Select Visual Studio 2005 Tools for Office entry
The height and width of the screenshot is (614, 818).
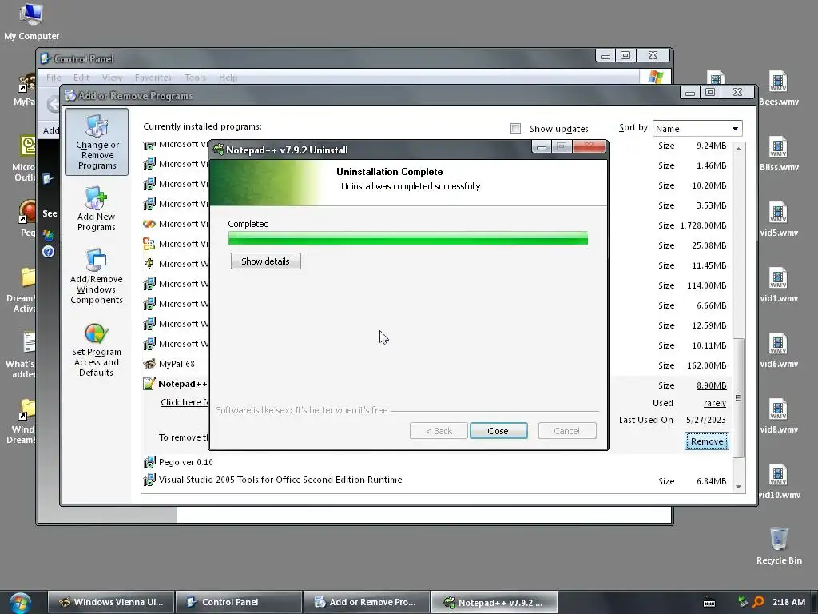(280, 480)
